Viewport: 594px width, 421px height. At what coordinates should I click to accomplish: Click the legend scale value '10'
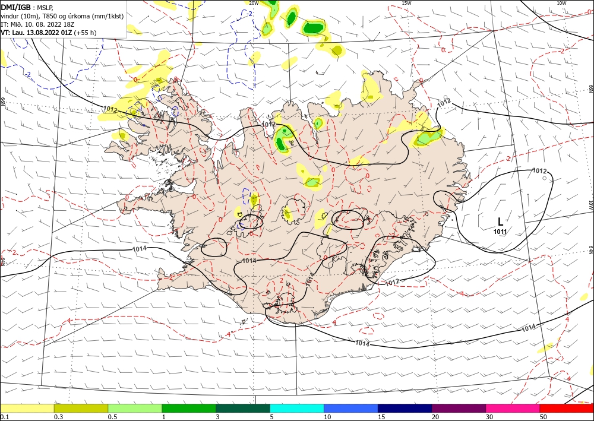[327, 417]
